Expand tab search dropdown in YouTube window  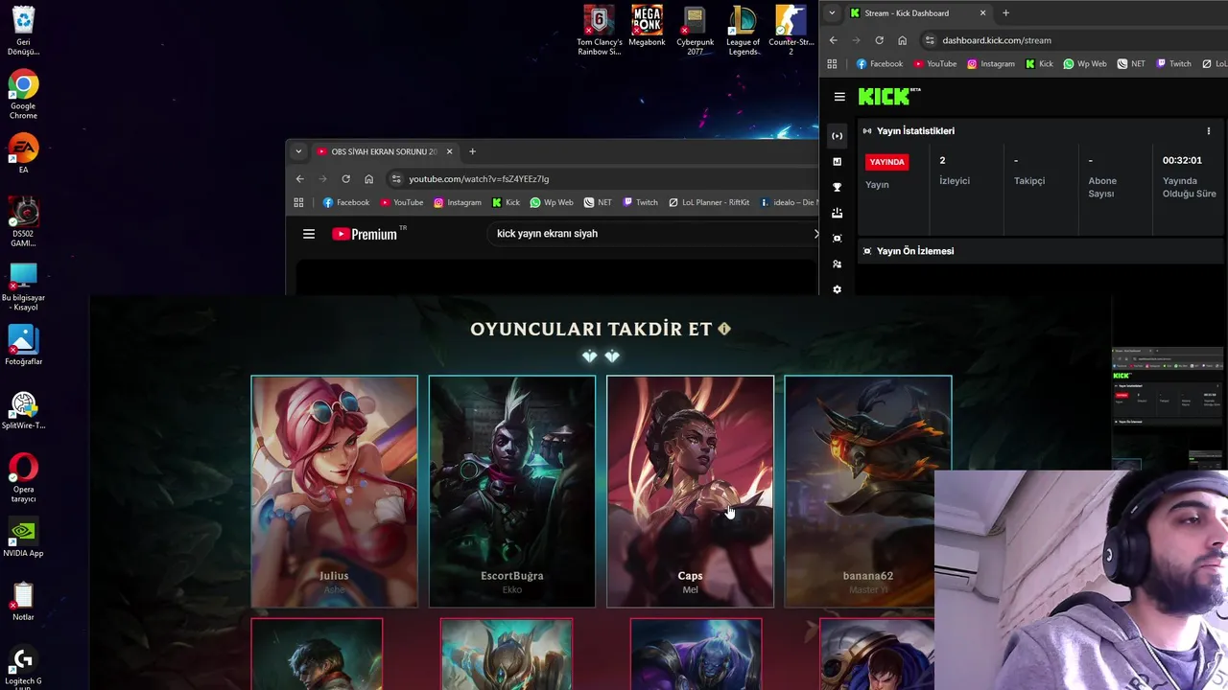click(x=298, y=151)
